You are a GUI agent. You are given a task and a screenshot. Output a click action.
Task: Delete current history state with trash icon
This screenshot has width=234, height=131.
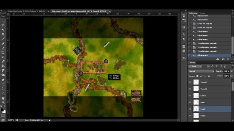coord(228,59)
